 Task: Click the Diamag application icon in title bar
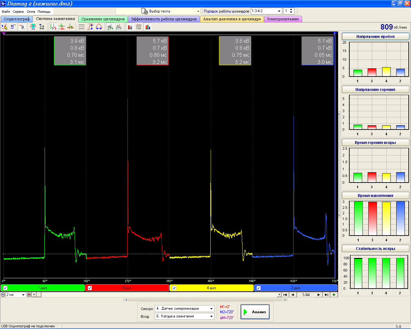[4, 4]
